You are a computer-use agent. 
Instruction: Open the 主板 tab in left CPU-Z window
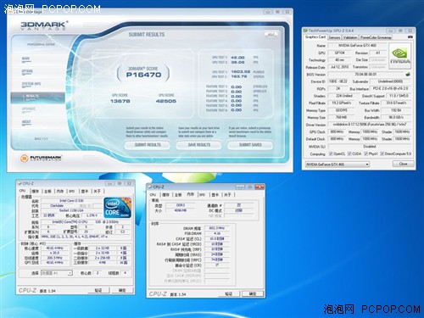(47, 191)
